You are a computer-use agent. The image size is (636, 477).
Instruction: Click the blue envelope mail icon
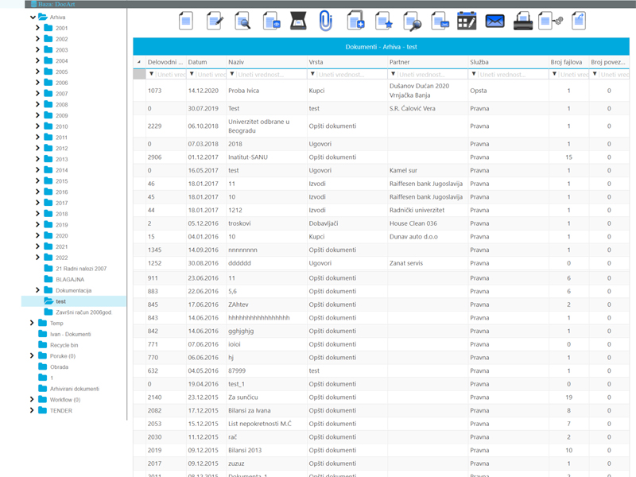coord(494,21)
